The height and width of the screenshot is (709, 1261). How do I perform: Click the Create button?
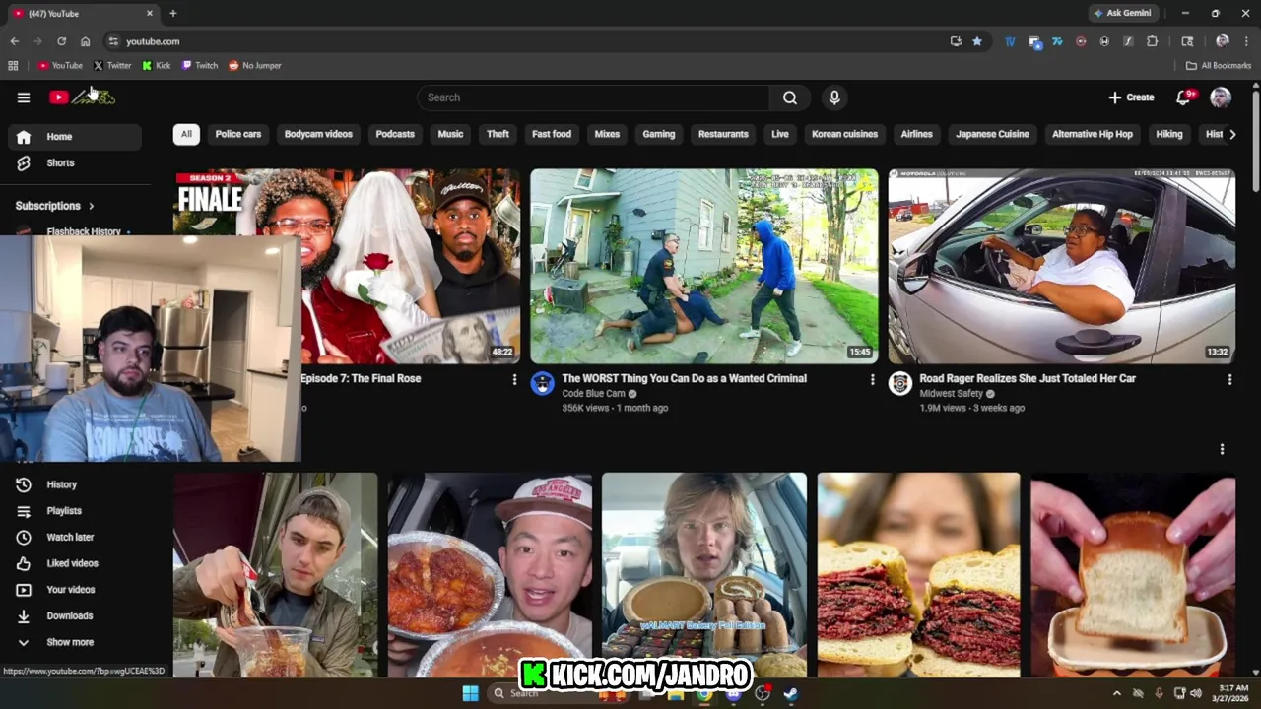click(1131, 97)
